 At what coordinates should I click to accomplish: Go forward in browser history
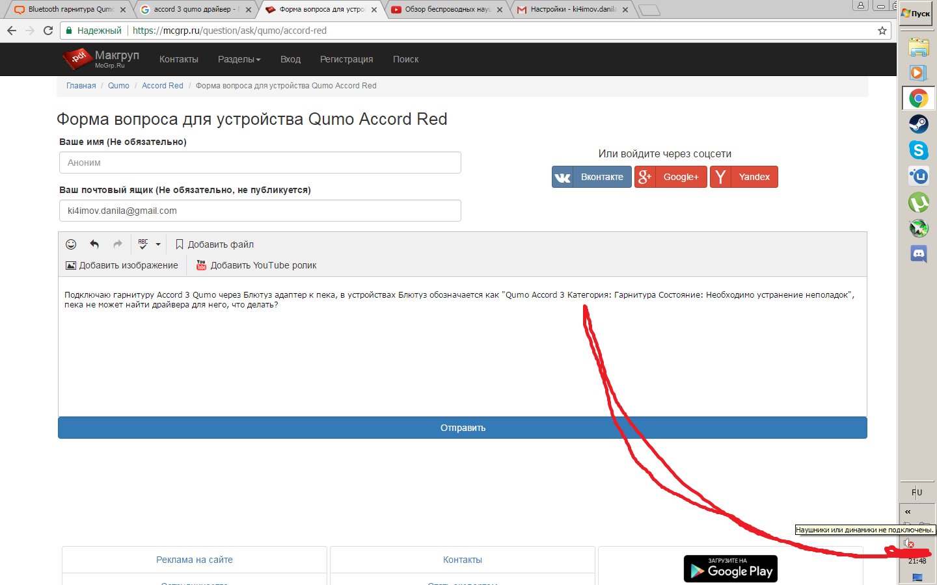pyautogui.click(x=30, y=31)
